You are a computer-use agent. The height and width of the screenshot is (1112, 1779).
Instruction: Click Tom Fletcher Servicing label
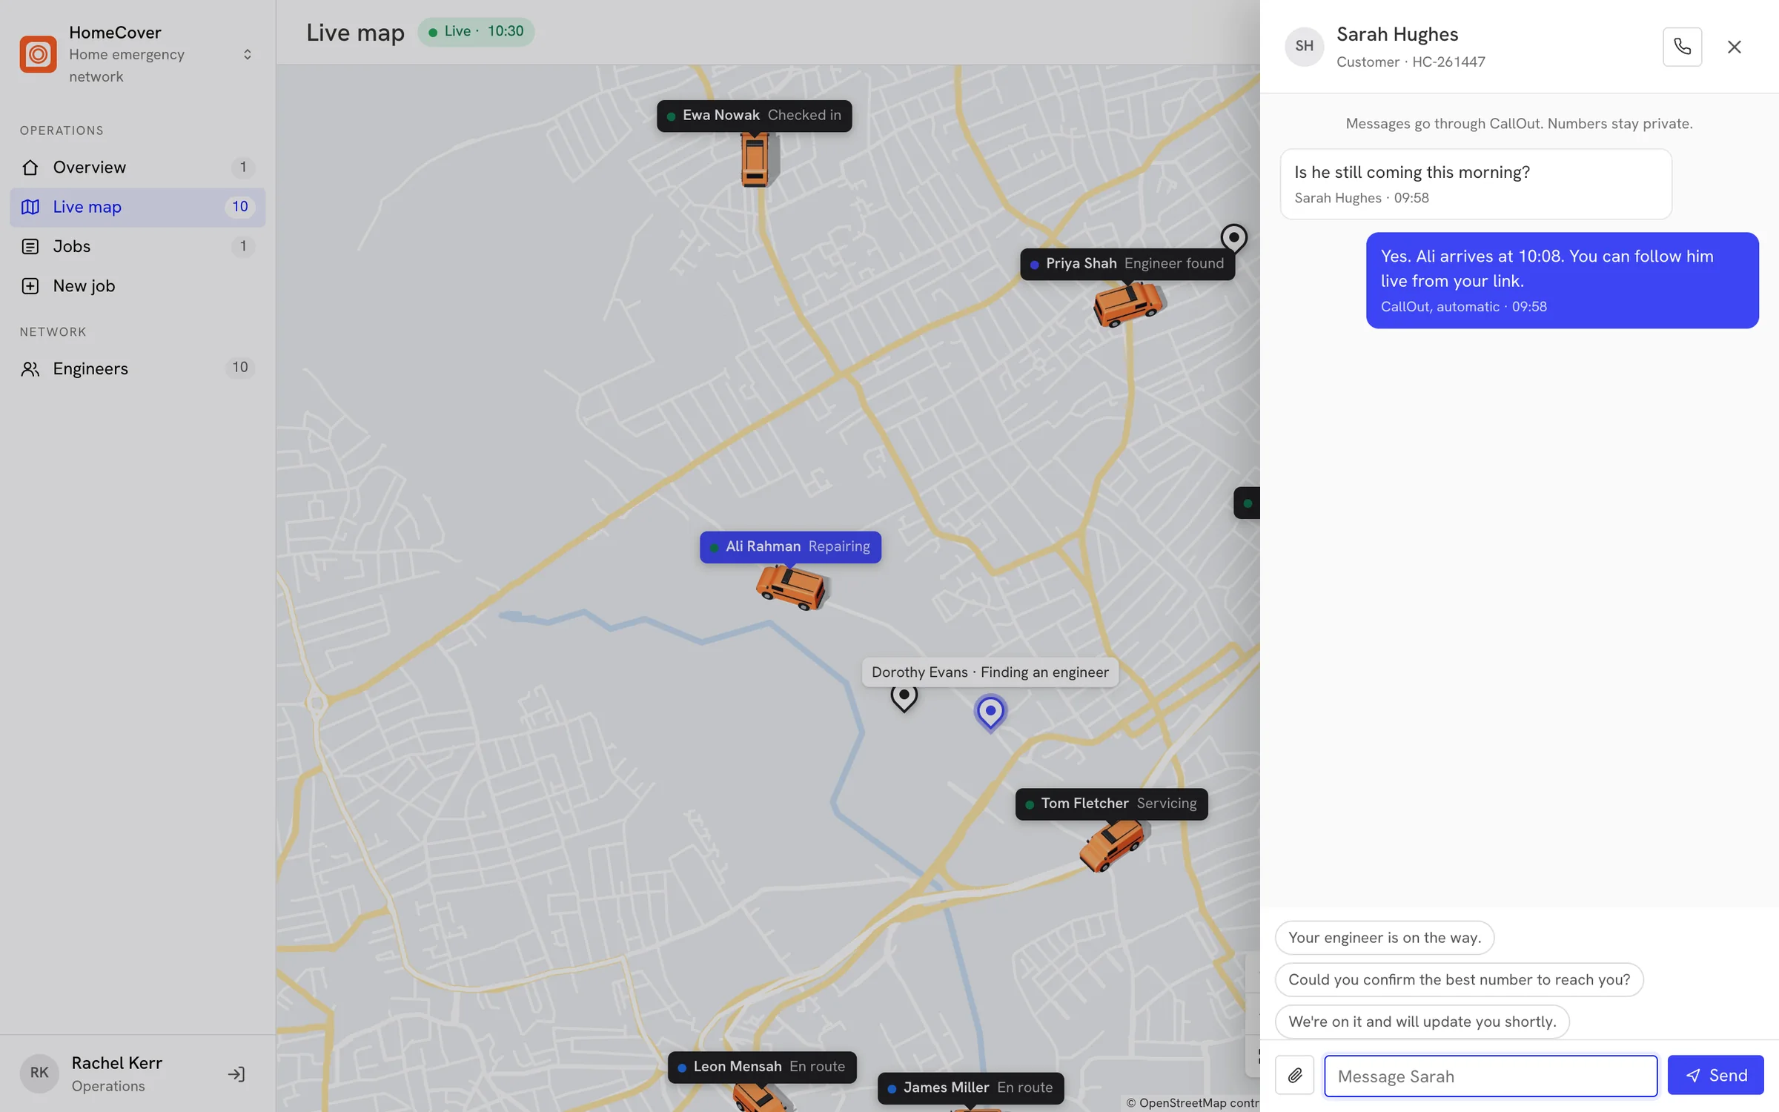1111,804
